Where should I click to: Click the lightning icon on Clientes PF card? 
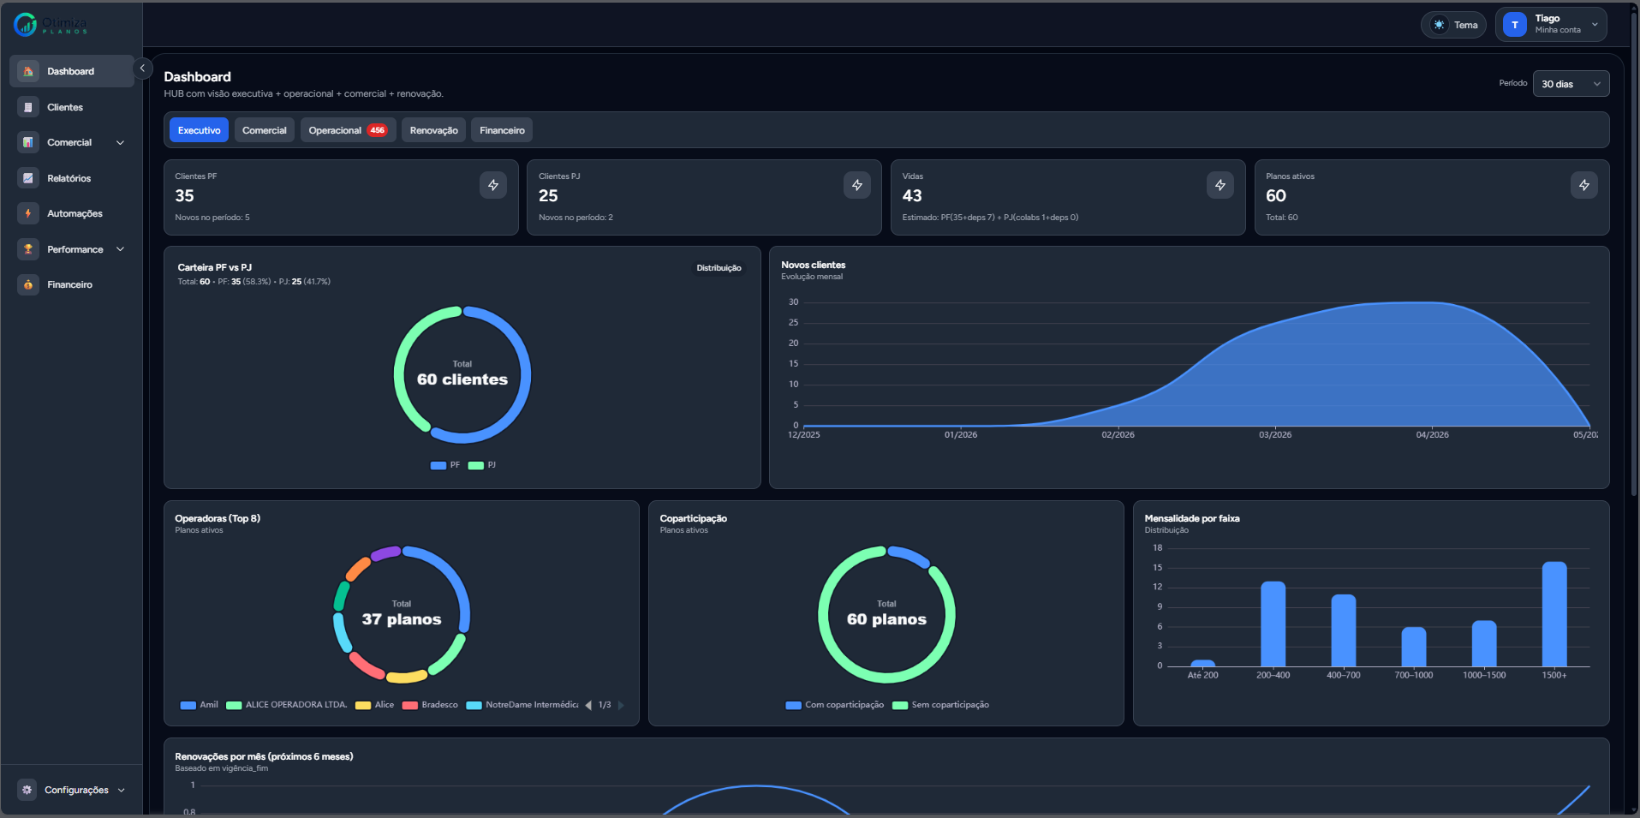tap(493, 185)
